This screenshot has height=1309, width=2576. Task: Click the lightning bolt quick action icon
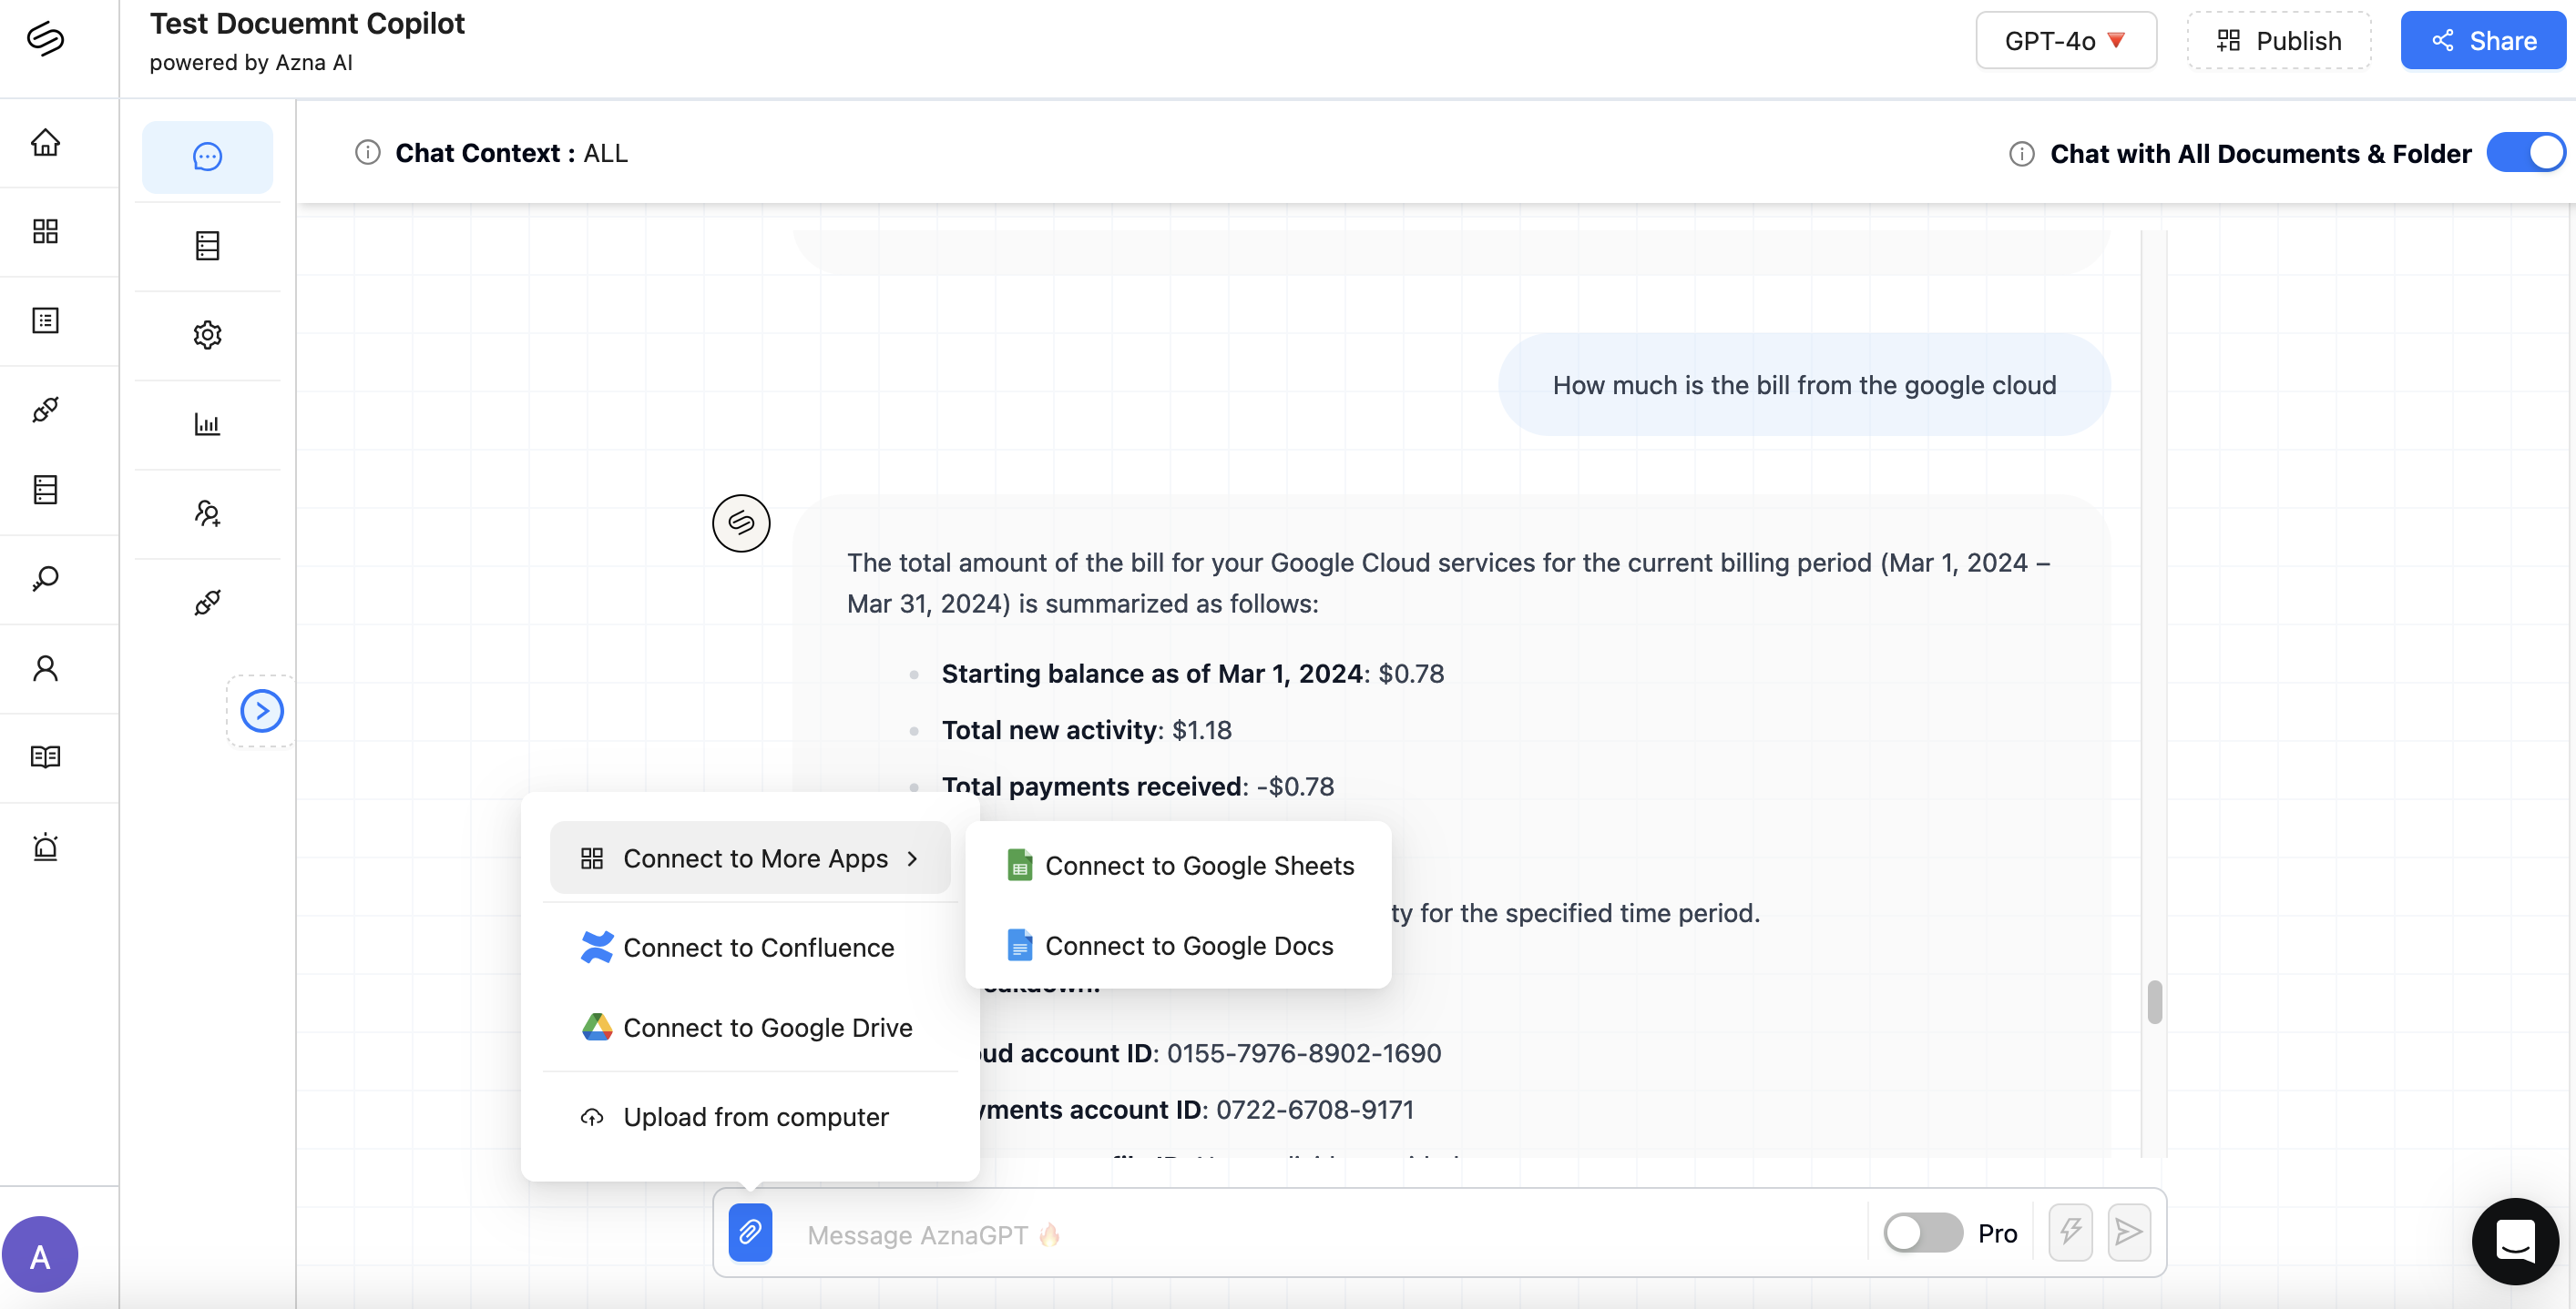(x=2070, y=1232)
